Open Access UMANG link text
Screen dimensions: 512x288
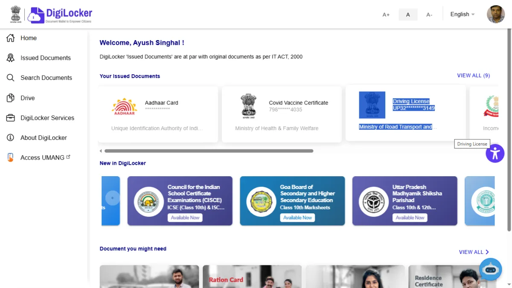pos(42,157)
